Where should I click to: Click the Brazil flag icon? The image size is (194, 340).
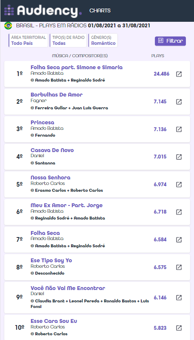coord(8,26)
